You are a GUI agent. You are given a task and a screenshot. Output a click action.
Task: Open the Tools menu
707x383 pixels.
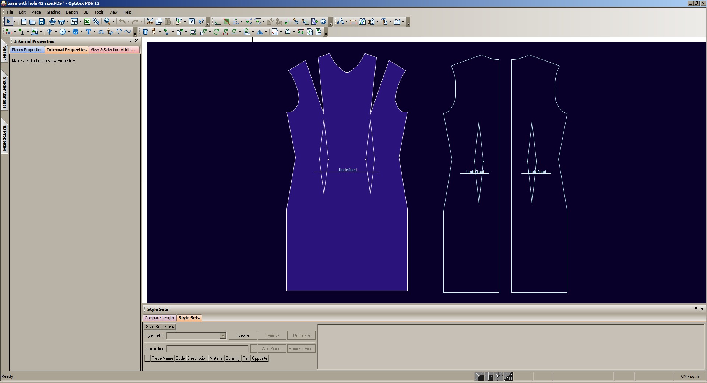click(x=99, y=12)
